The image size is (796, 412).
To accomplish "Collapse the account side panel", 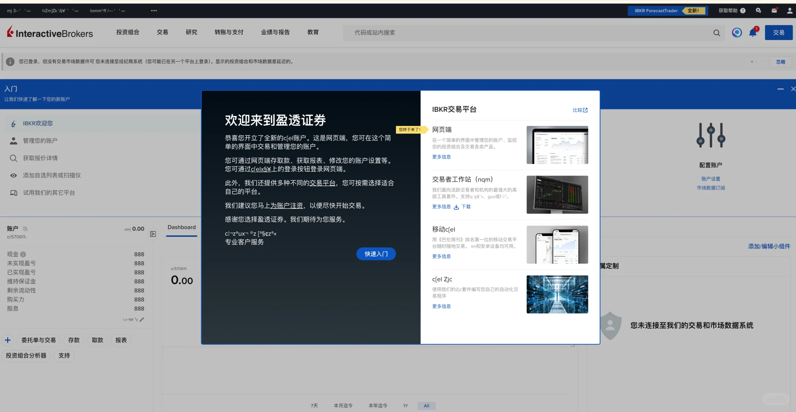I will (153, 234).
